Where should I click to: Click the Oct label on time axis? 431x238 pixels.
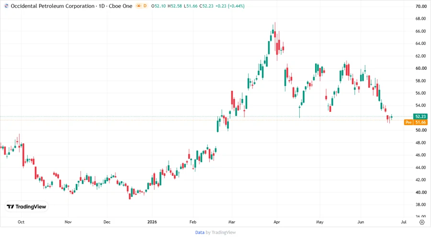click(21, 222)
